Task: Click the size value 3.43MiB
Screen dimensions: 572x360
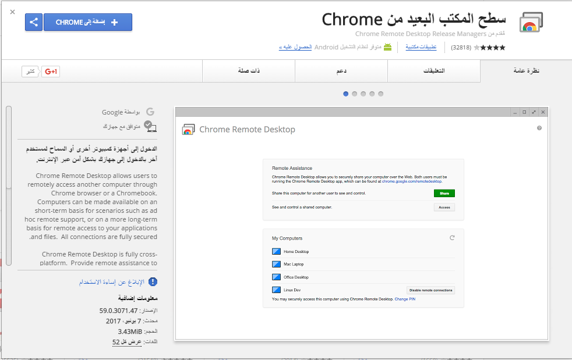Action: pyautogui.click(x=130, y=332)
